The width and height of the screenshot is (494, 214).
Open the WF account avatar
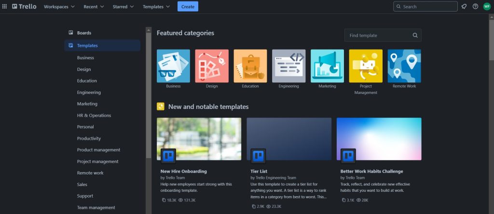click(487, 7)
